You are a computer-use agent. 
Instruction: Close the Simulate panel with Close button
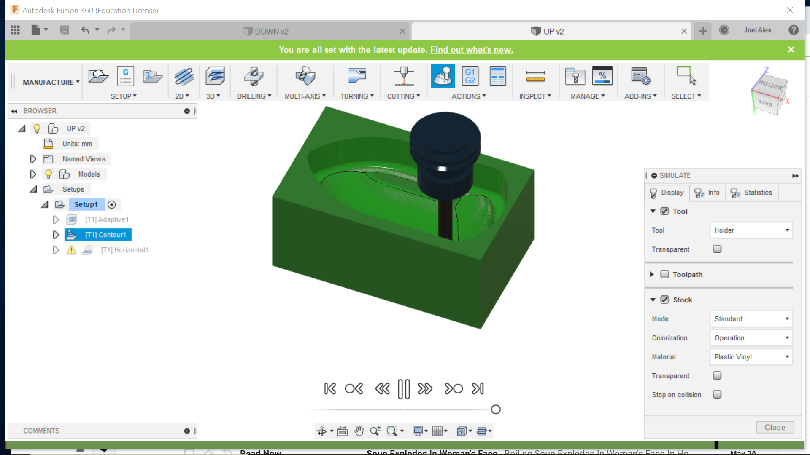[775, 427]
